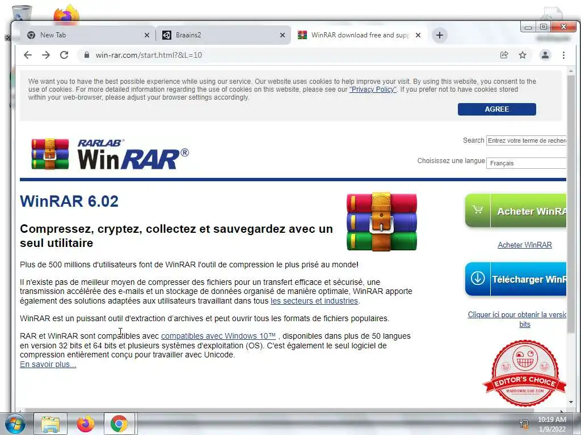Close the WinRAR download tab
This screenshot has width=581, height=435.
pyautogui.click(x=418, y=35)
